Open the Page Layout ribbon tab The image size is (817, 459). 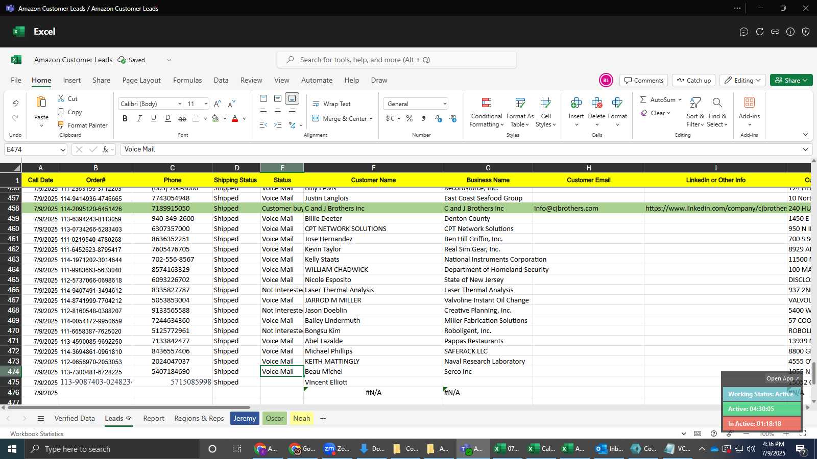pos(141,80)
